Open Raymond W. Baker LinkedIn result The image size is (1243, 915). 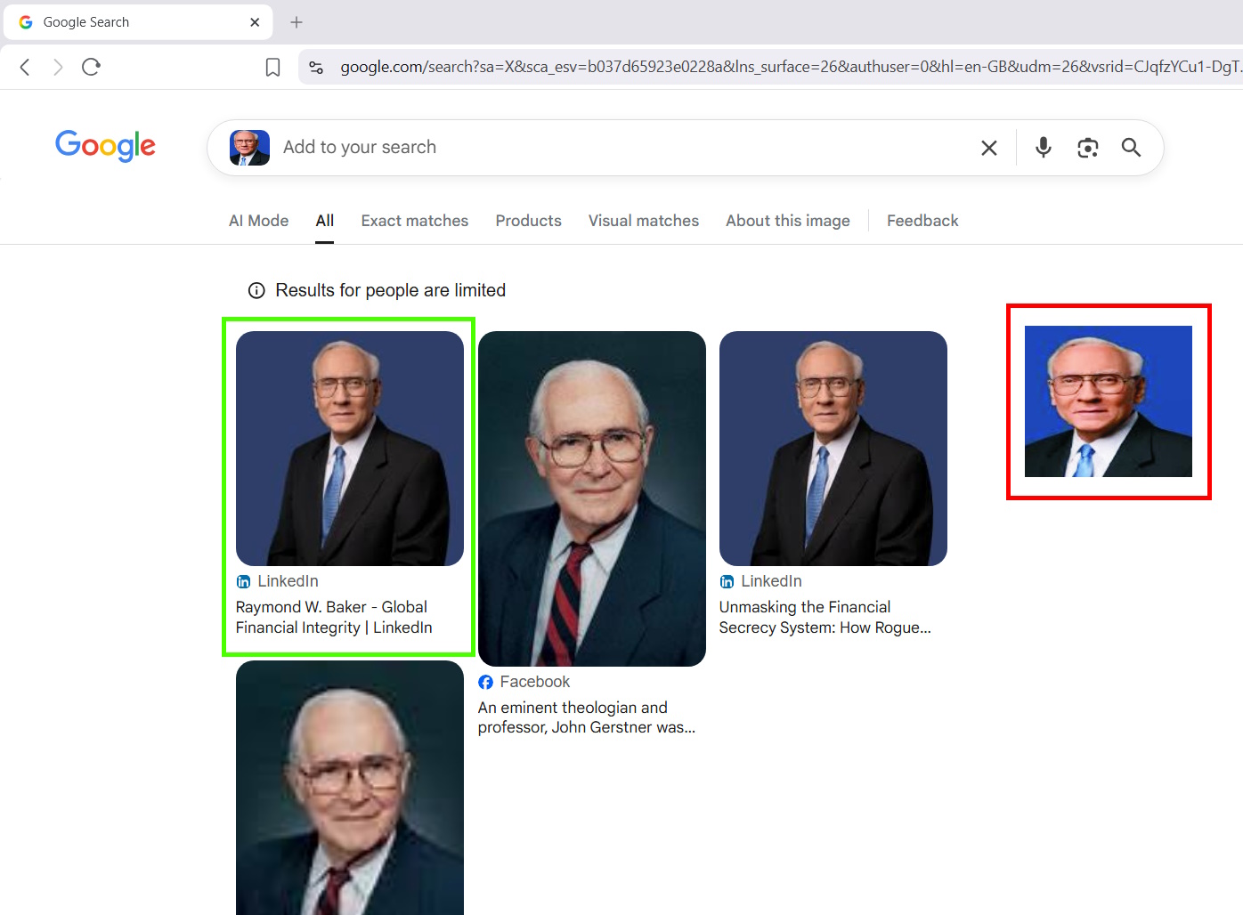pyautogui.click(x=333, y=617)
